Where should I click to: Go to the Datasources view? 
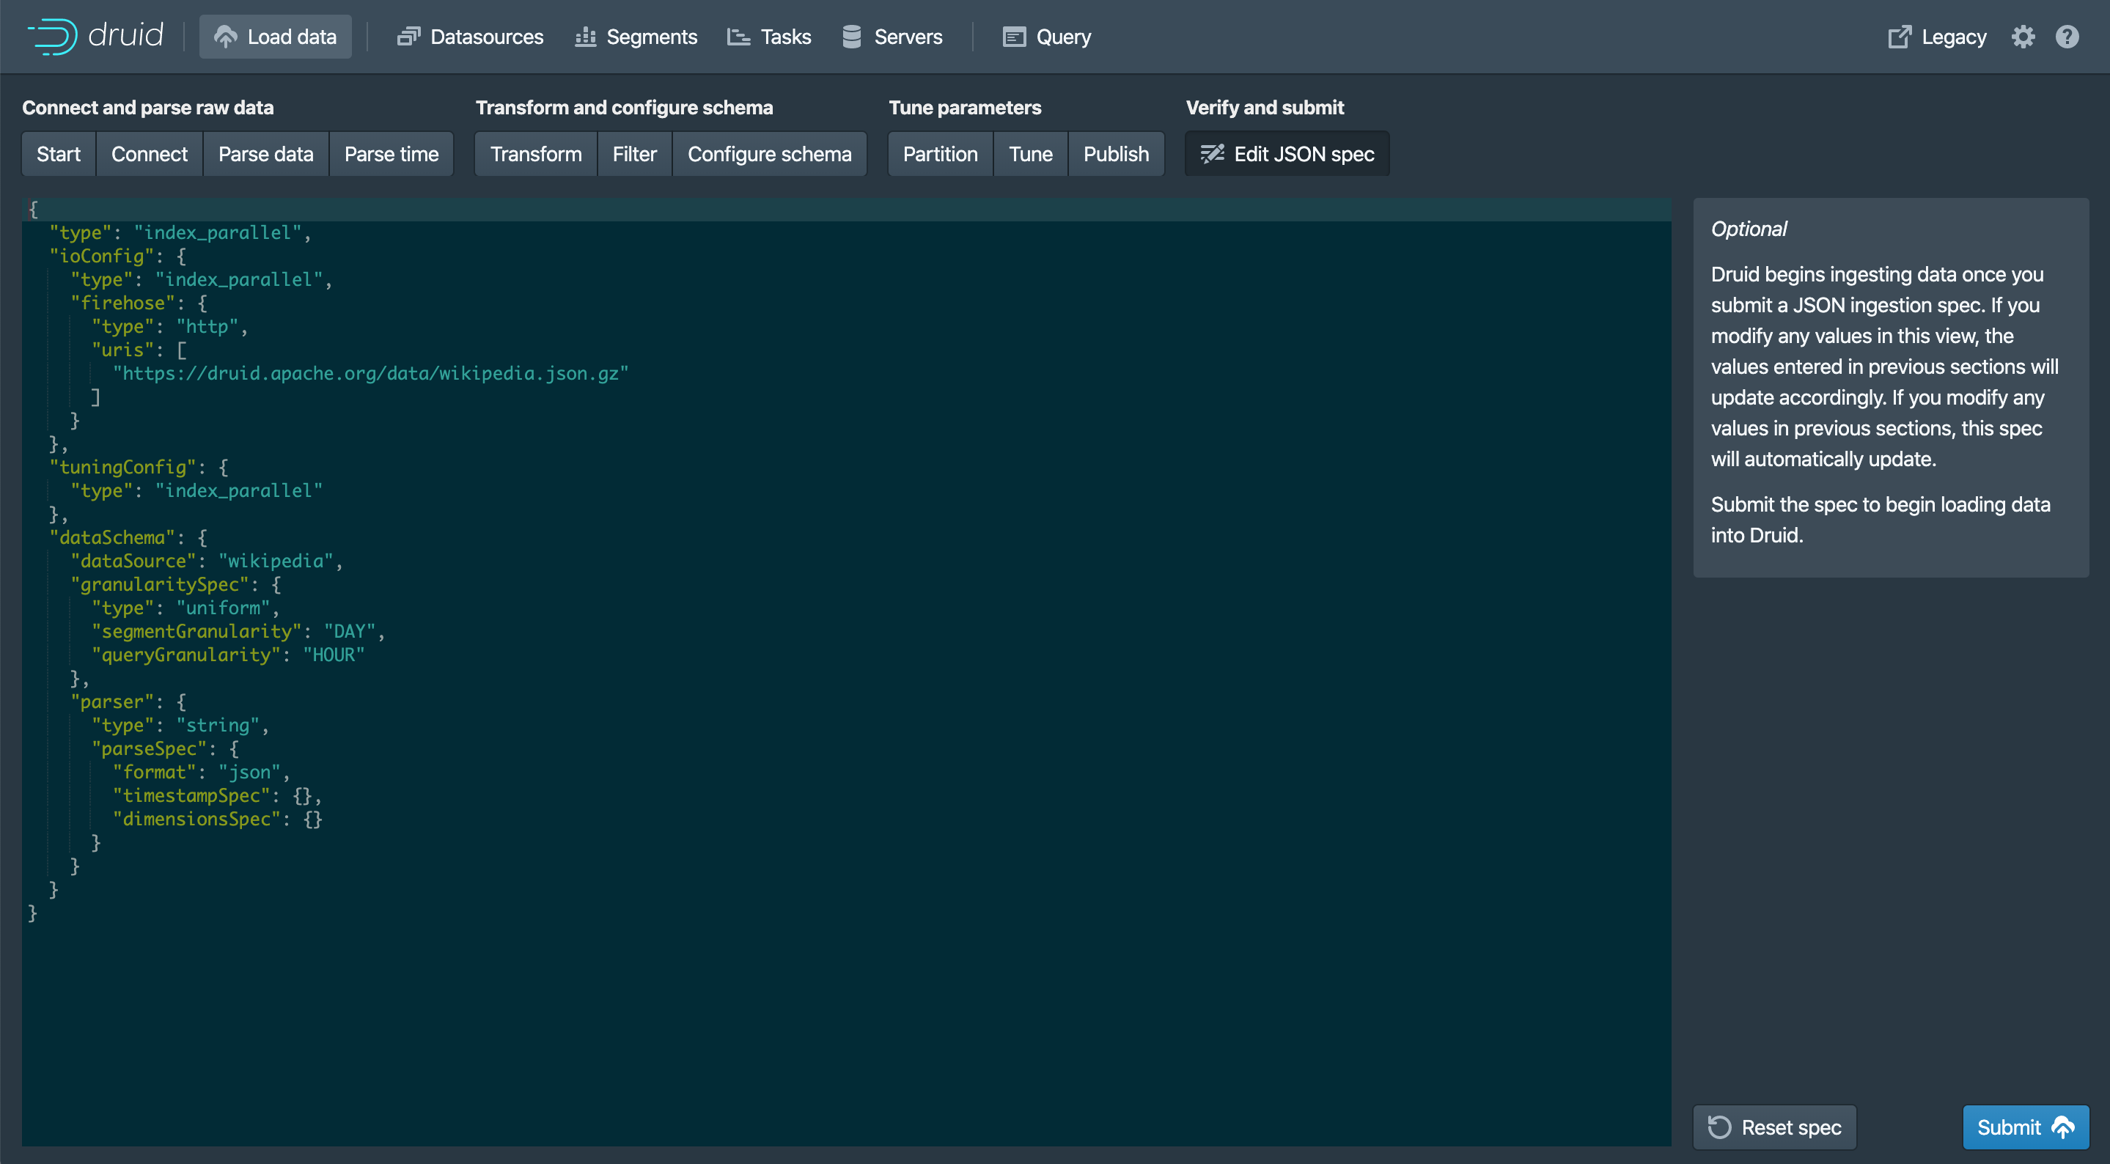tap(470, 37)
